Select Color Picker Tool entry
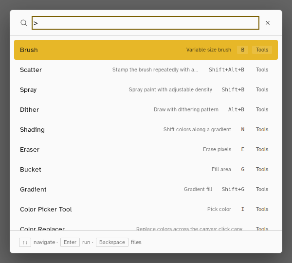292x263 pixels. tap(146, 209)
